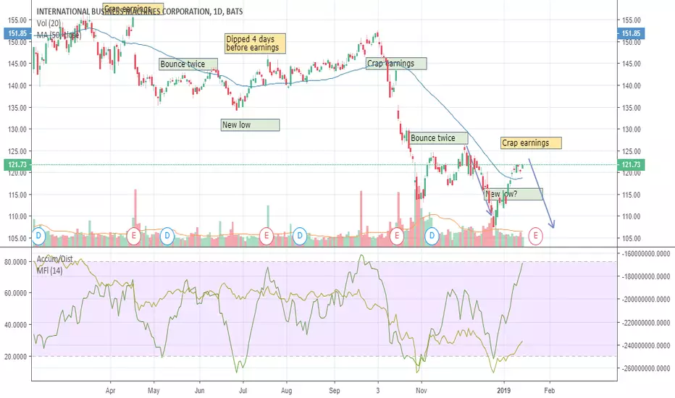Click the -260000000.0000 Accum/Dist scale value
675x398 pixels.
click(646, 368)
